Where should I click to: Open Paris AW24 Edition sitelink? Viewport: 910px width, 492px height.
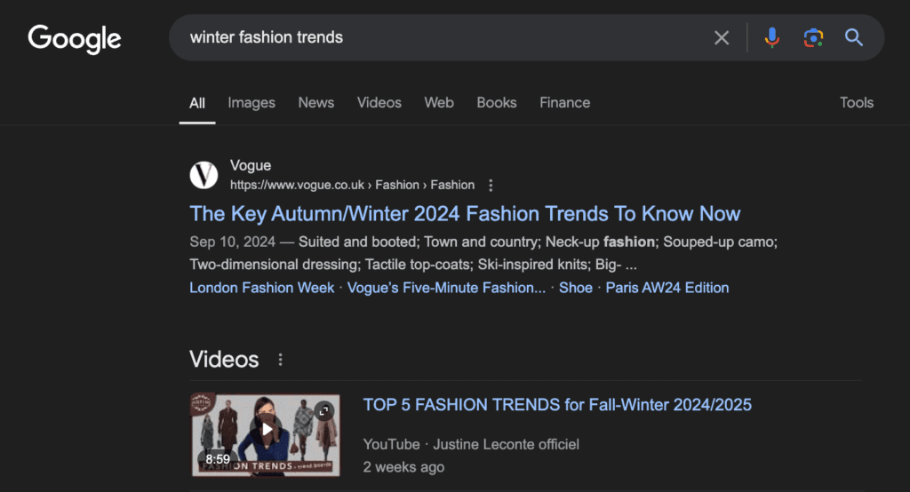point(667,288)
